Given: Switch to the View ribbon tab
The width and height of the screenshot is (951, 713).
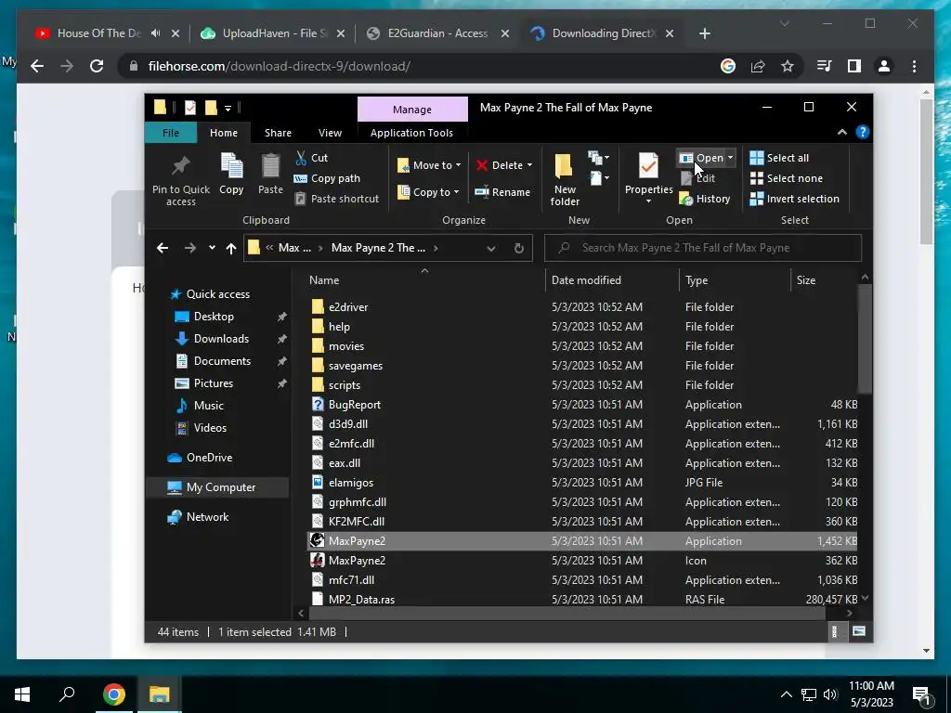Looking at the screenshot, I should 330,133.
